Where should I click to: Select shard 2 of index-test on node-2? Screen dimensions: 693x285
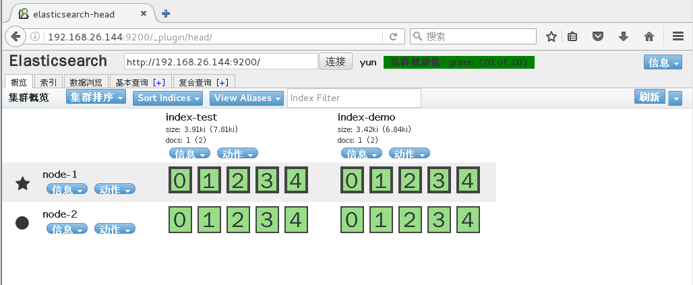(x=238, y=220)
